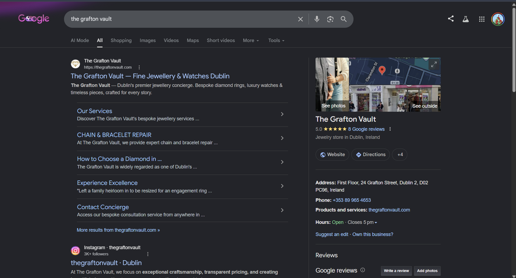The height and width of the screenshot is (278, 516).
Task: Click chevron arrow in Experience Excellence row
Action: 282,186
